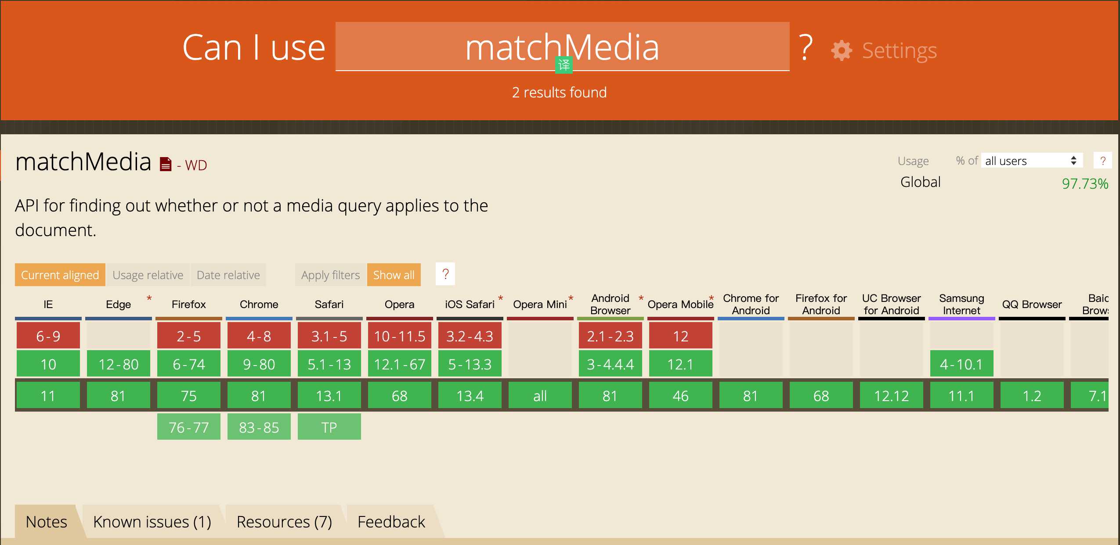This screenshot has width=1120, height=545.
Task: Select the Android Browser 3-4.4.4 cell
Action: tap(611, 364)
